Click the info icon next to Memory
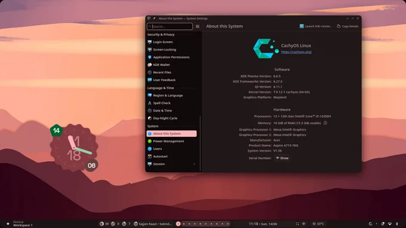This screenshot has width=406, height=228. click(x=325, y=123)
